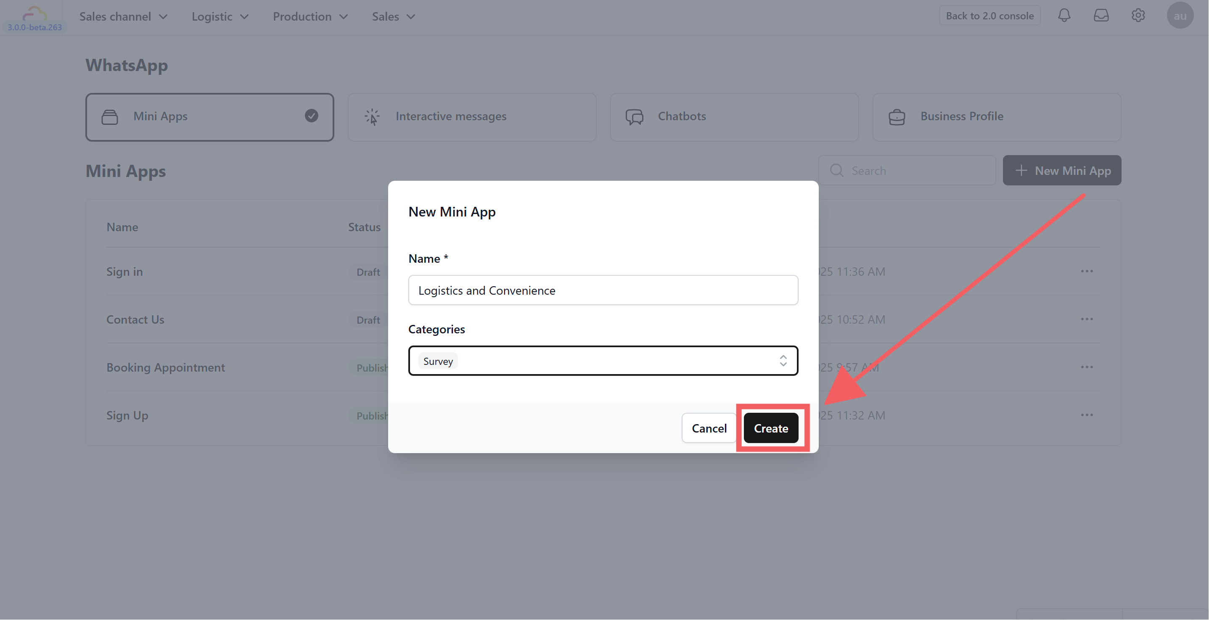Focus the Name input field
1209x620 pixels.
pyautogui.click(x=603, y=290)
